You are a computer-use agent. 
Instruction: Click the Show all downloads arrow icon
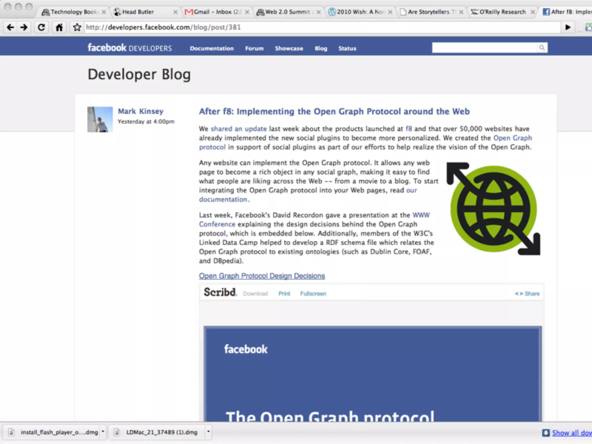[546, 433]
